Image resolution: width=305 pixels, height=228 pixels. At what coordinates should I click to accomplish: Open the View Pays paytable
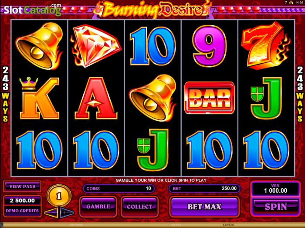click(x=22, y=187)
